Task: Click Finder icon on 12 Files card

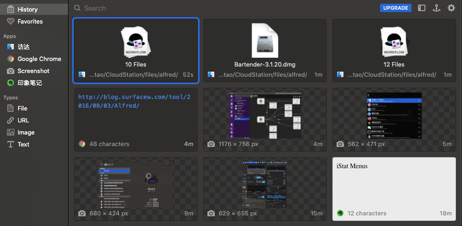Action: pyautogui.click(x=340, y=75)
